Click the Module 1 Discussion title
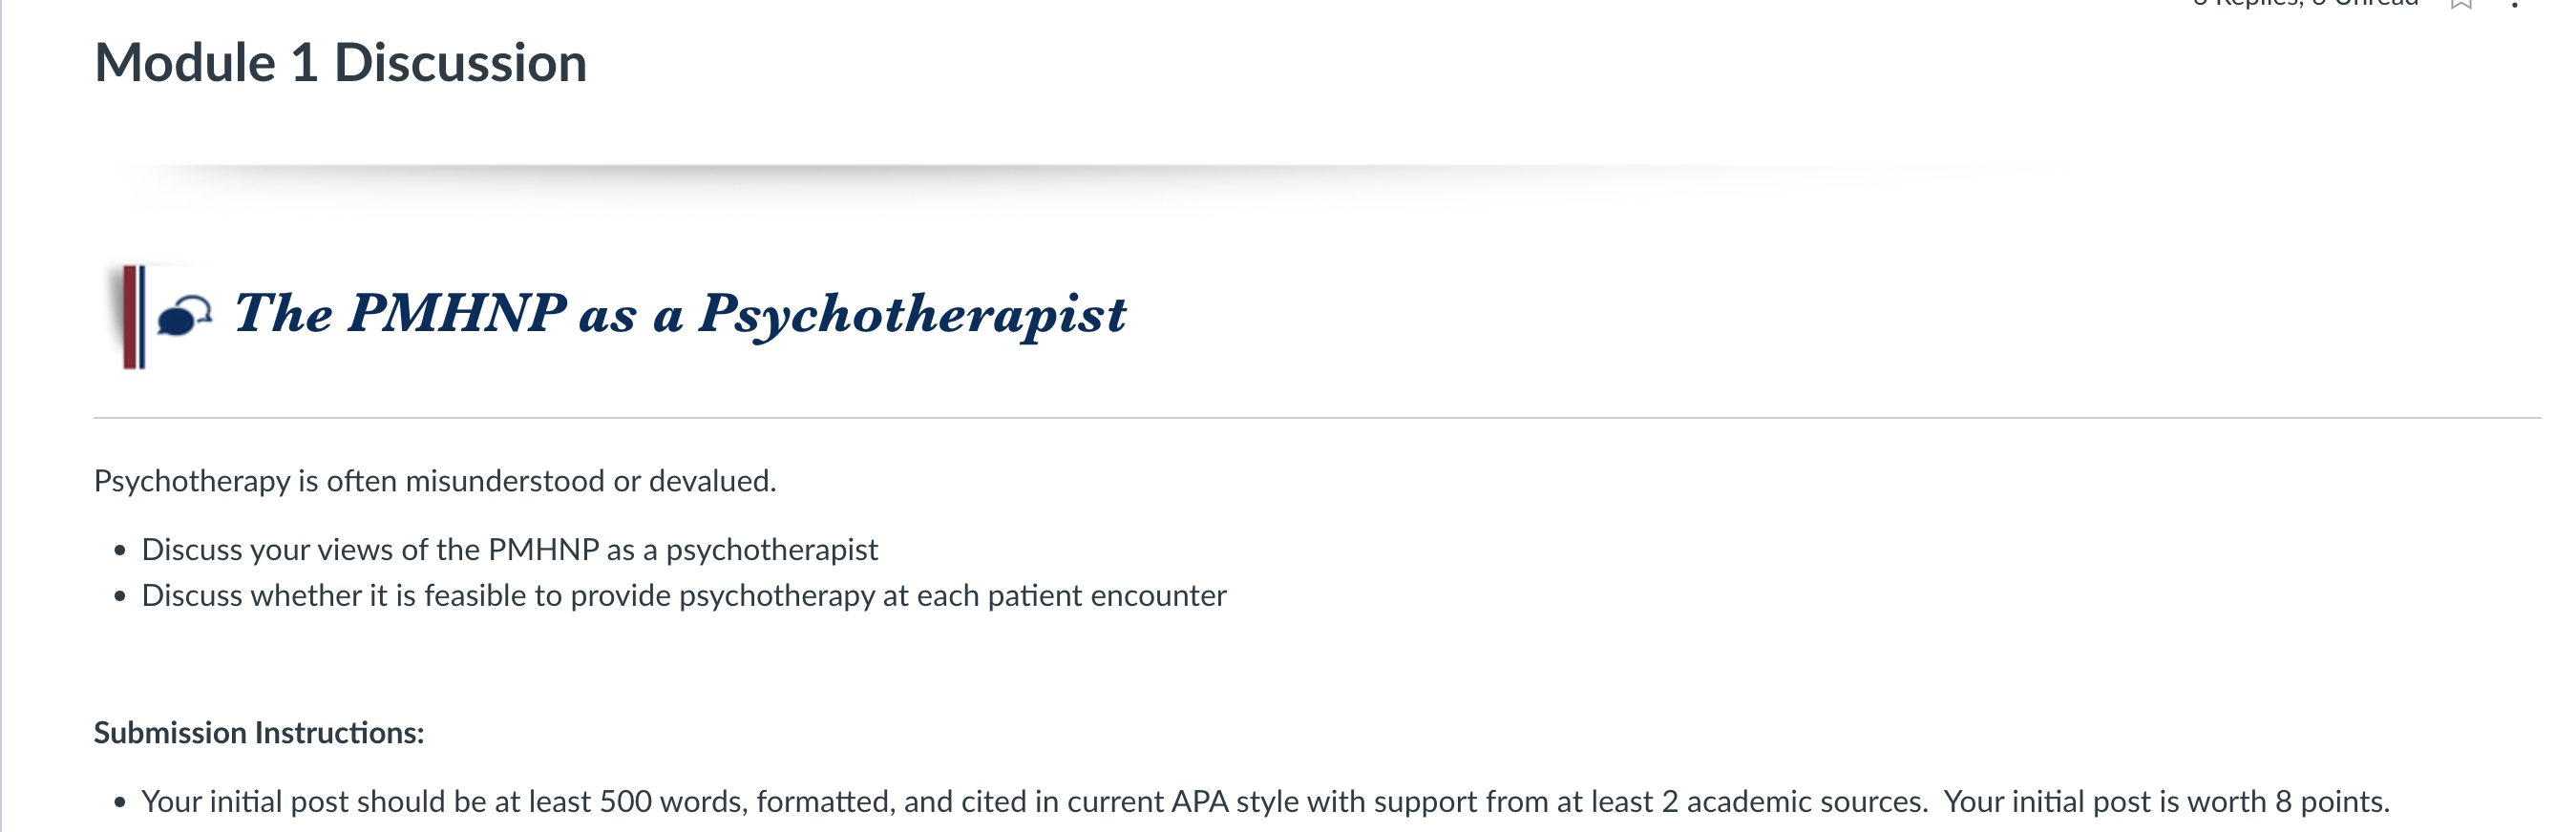Viewport: 2576px width, 832px height. 340,63
